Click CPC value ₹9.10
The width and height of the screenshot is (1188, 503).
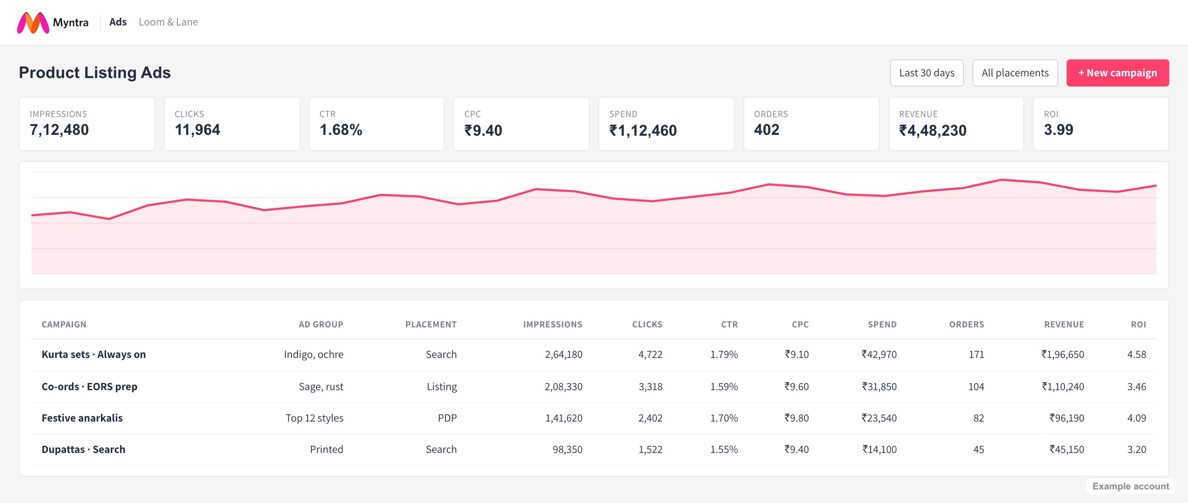[797, 354]
